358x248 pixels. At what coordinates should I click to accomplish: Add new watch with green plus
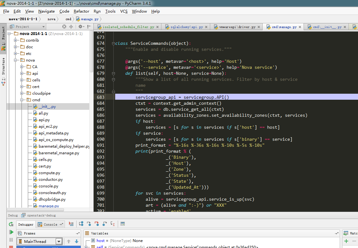point(346,241)
